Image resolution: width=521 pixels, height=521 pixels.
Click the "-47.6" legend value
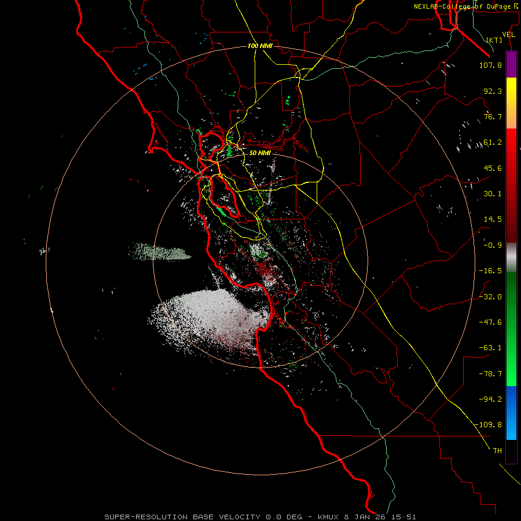[x=490, y=322]
